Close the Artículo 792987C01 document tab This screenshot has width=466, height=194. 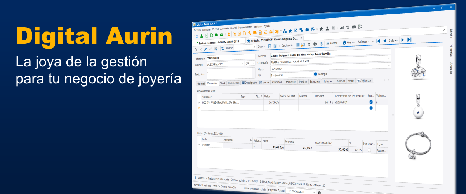pos(301,38)
